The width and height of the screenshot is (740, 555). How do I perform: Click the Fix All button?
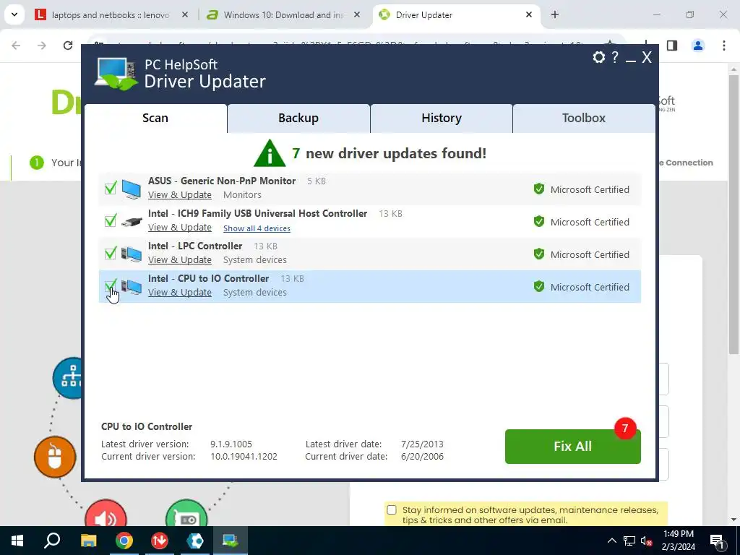(x=572, y=447)
